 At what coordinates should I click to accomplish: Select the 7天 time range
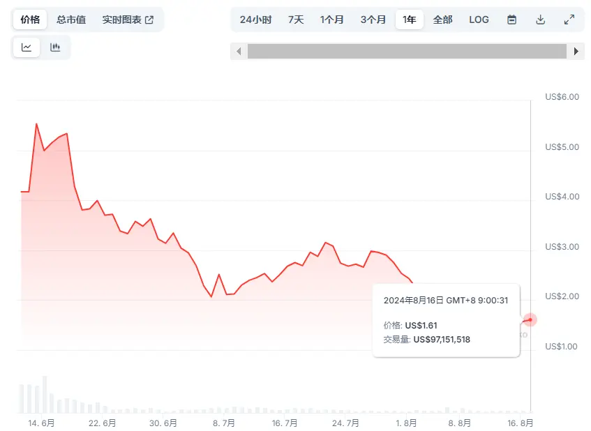(x=296, y=20)
